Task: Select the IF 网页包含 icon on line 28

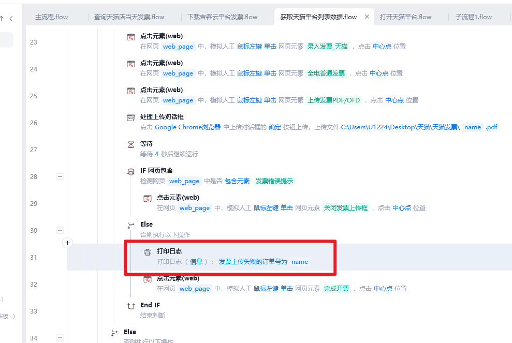Action: click(x=131, y=172)
